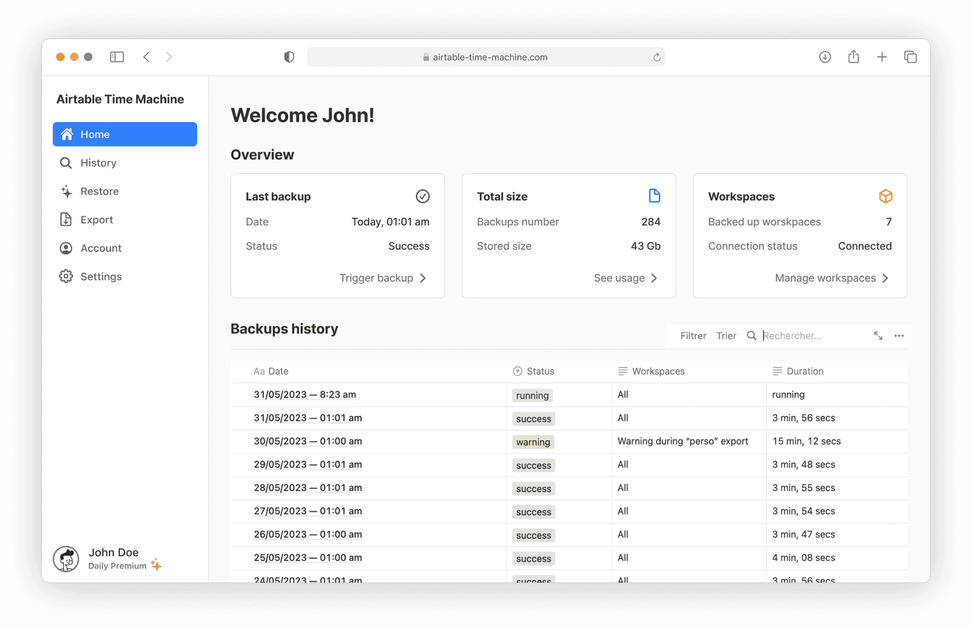Click the History magnifier icon

(66, 162)
